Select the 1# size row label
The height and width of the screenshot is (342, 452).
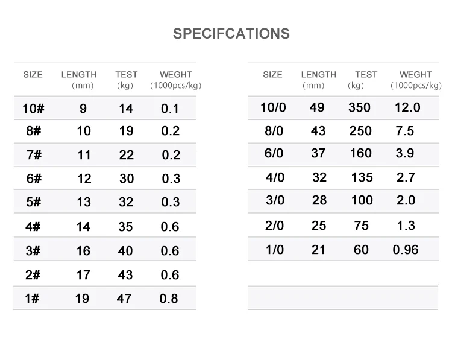pos(33,298)
